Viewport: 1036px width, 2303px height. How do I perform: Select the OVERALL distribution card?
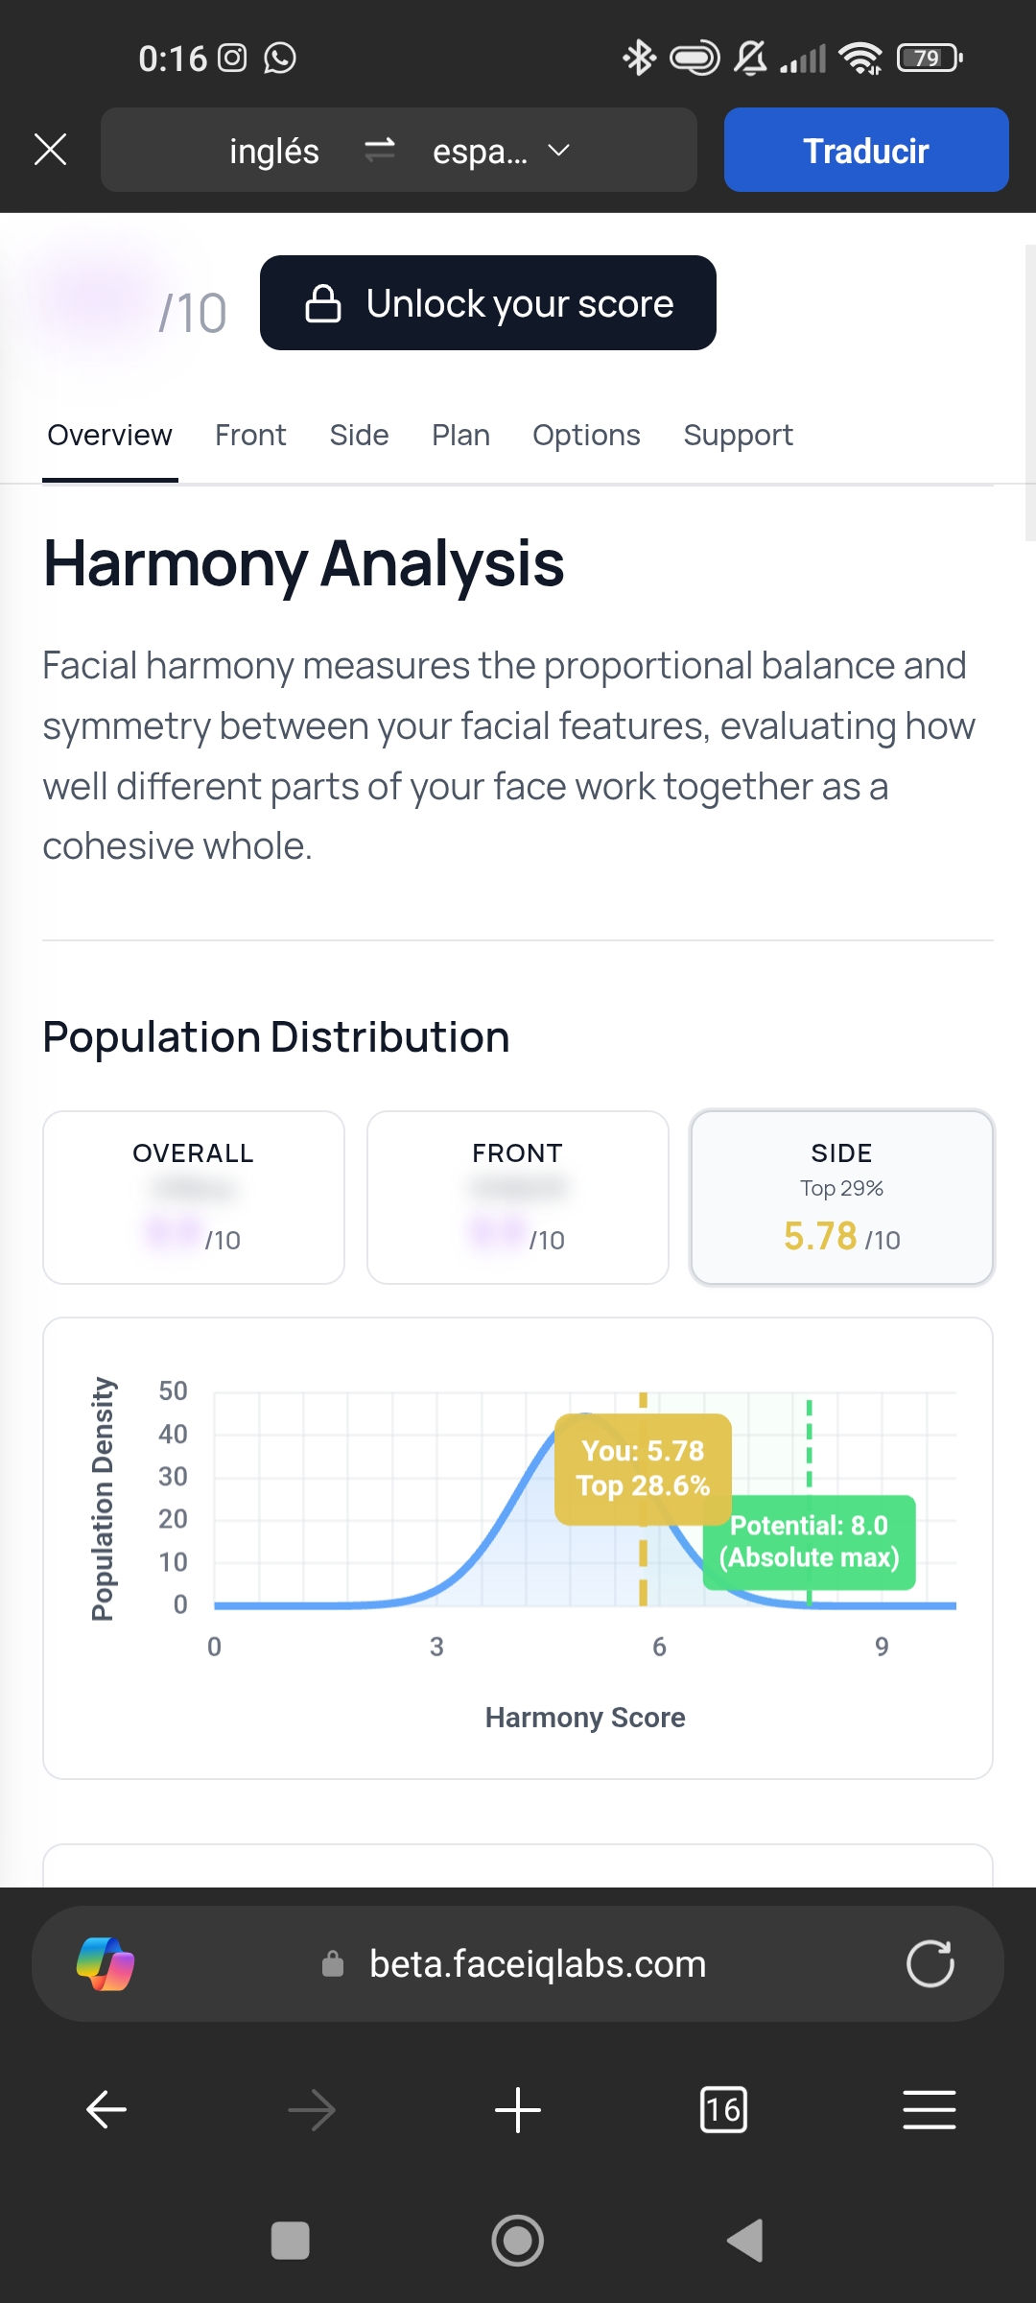coord(194,1197)
